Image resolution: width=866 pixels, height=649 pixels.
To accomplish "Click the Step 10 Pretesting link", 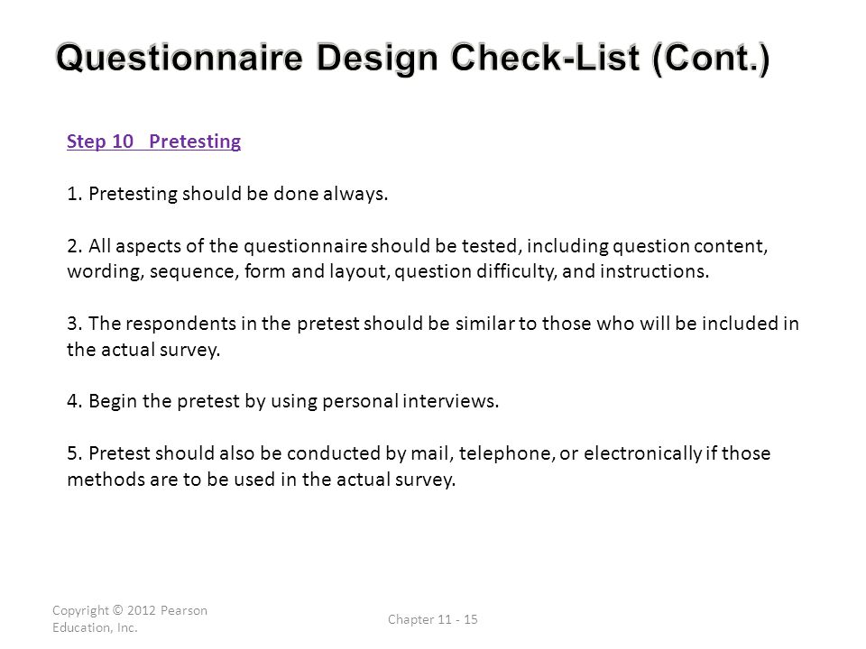I will coord(153,142).
